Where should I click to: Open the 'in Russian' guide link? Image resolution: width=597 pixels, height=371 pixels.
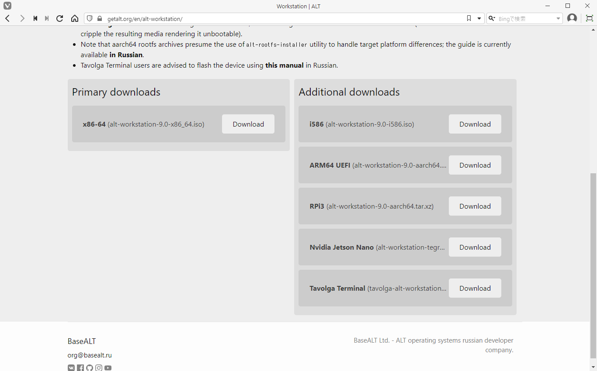tap(126, 55)
